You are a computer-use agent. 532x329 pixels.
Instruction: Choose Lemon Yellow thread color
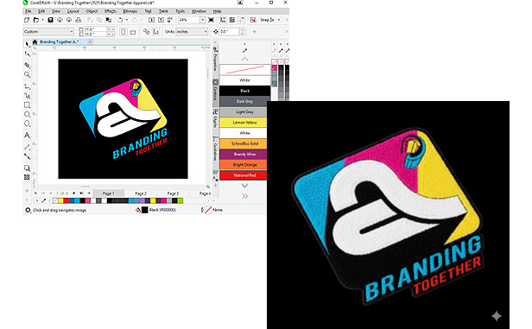click(x=244, y=123)
